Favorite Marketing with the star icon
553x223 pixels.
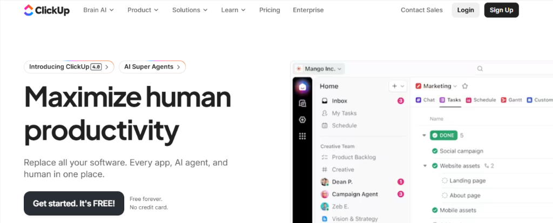(465, 86)
